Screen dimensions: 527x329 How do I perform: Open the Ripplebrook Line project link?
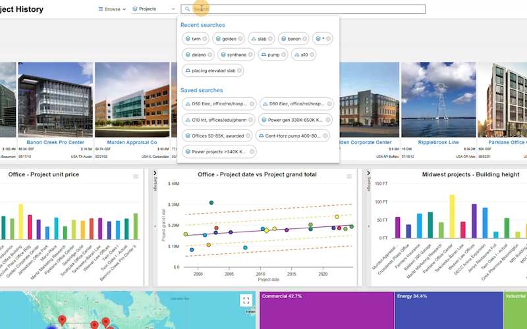click(438, 142)
